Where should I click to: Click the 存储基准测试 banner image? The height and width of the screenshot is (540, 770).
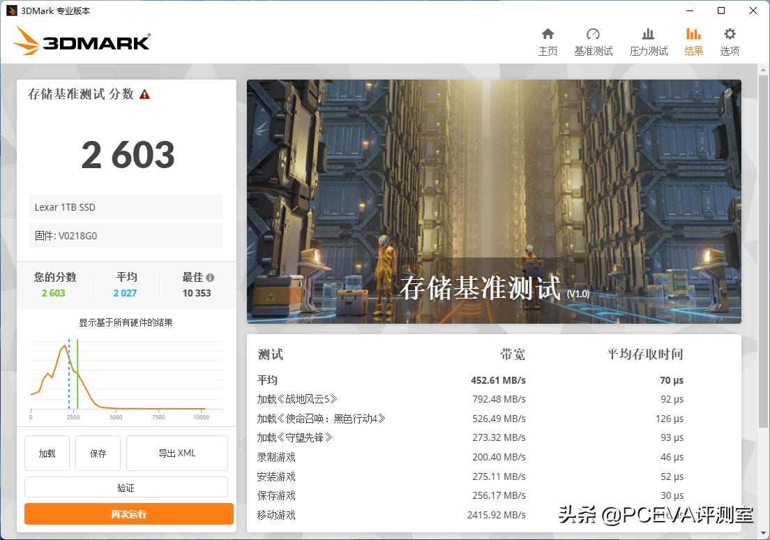494,201
